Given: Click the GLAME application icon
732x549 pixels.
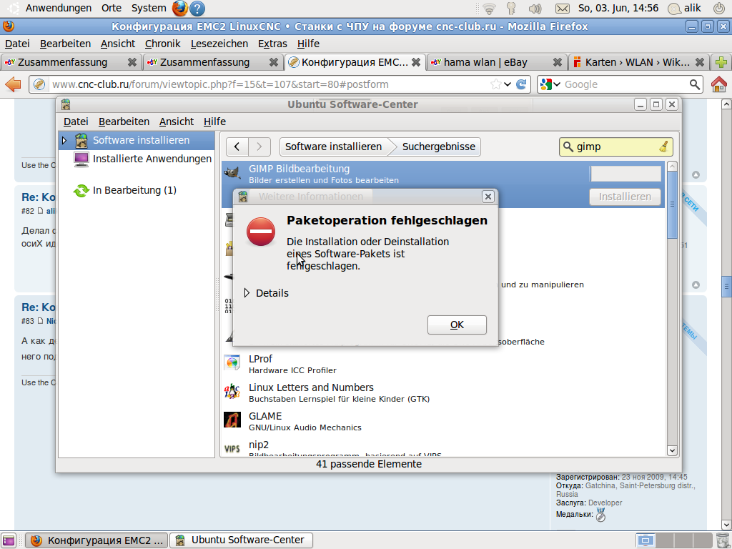Looking at the screenshot, I should pos(232,420).
